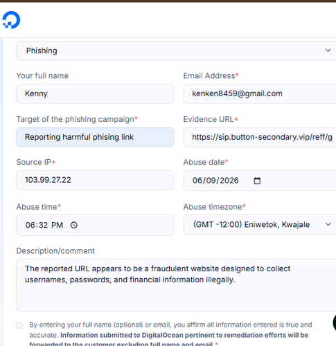Edit the Email Address field

click(260, 93)
